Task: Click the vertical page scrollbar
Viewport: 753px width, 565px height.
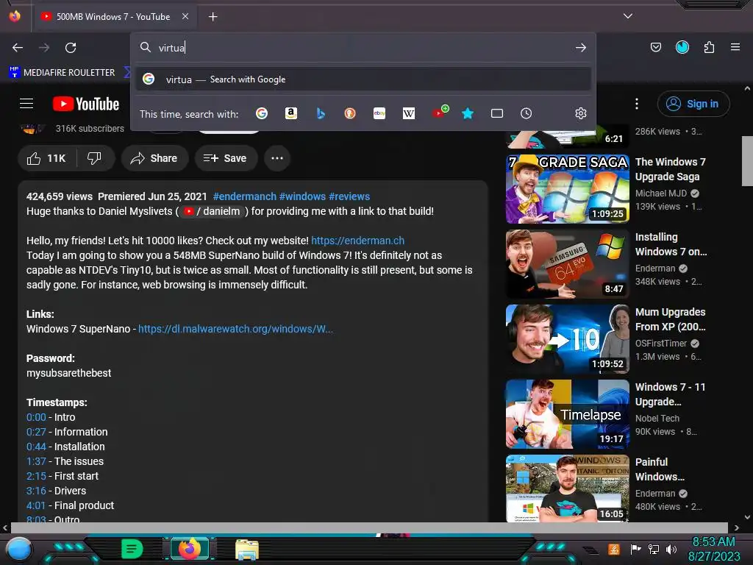Action: point(747,163)
